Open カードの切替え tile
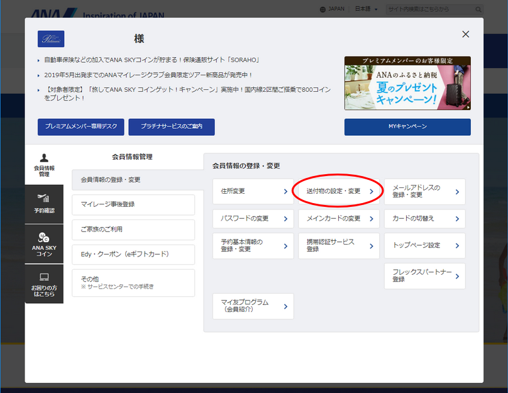Screen dimensions: 508x393 point(424,219)
